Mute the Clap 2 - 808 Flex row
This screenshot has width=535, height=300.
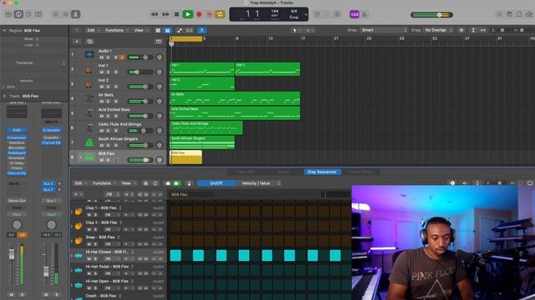[x=89, y=230]
